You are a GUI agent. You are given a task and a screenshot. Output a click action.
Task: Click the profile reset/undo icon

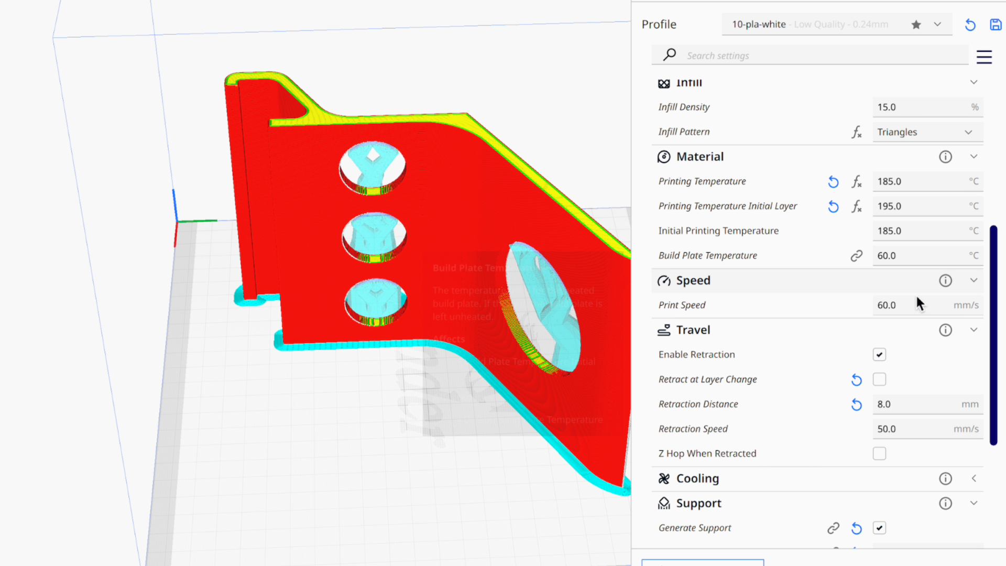click(970, 24)
